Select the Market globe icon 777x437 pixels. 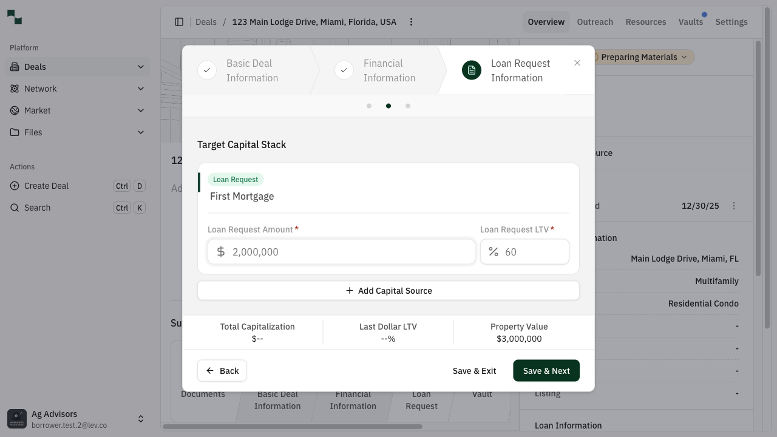[x=13, y=110]
